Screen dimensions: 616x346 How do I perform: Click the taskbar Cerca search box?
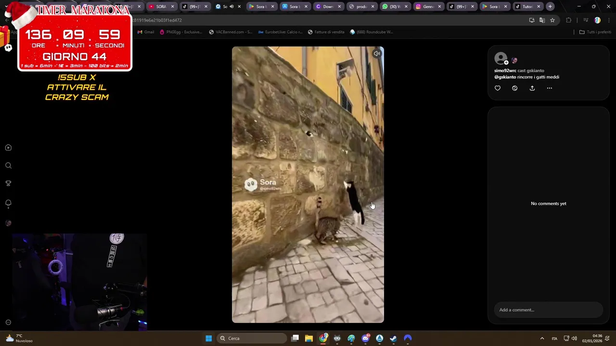pos(252,338)
